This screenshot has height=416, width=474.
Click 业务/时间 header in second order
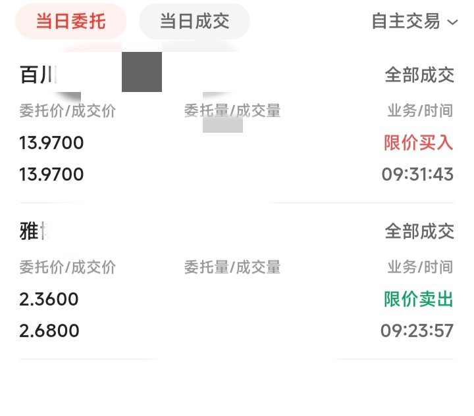click(420, 267)
